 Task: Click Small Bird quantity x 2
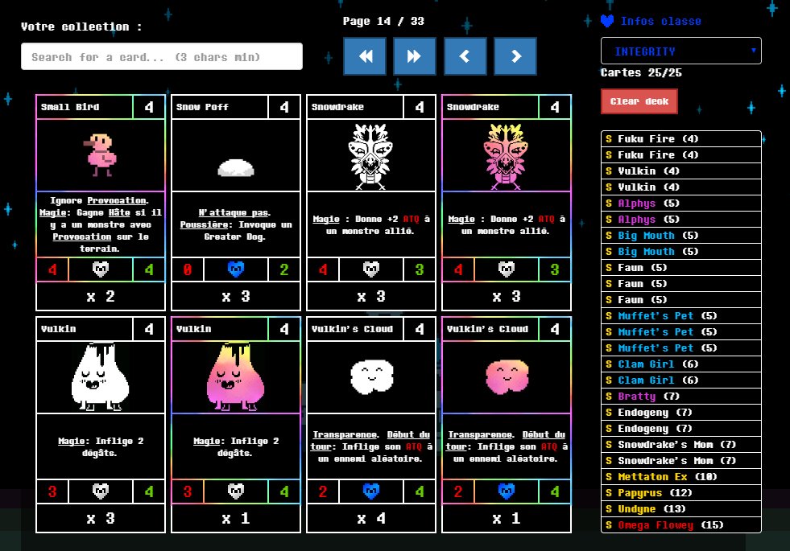(x=101, y=296)
